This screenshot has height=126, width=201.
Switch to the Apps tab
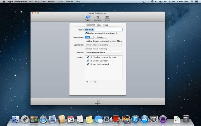99,25
